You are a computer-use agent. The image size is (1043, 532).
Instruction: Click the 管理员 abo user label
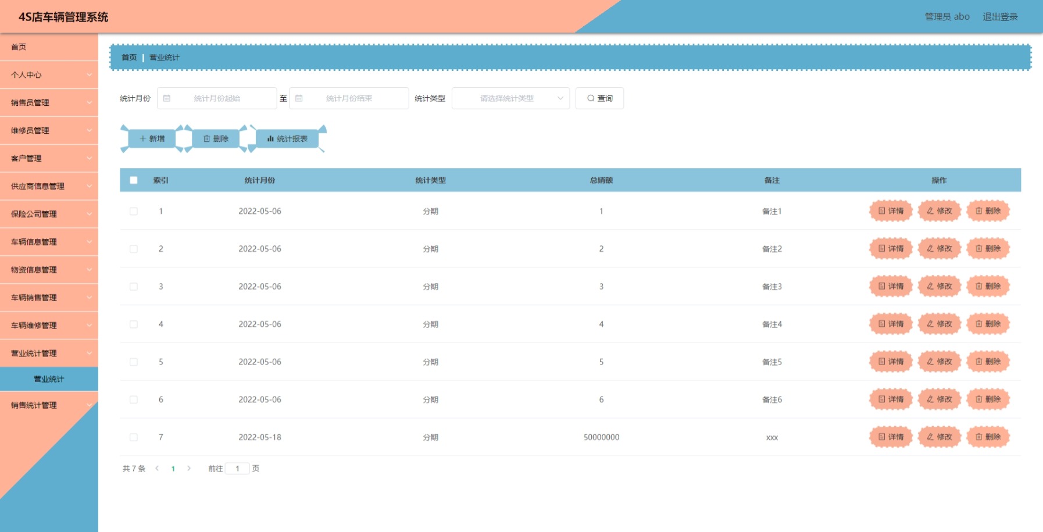[x=947, y=17]
